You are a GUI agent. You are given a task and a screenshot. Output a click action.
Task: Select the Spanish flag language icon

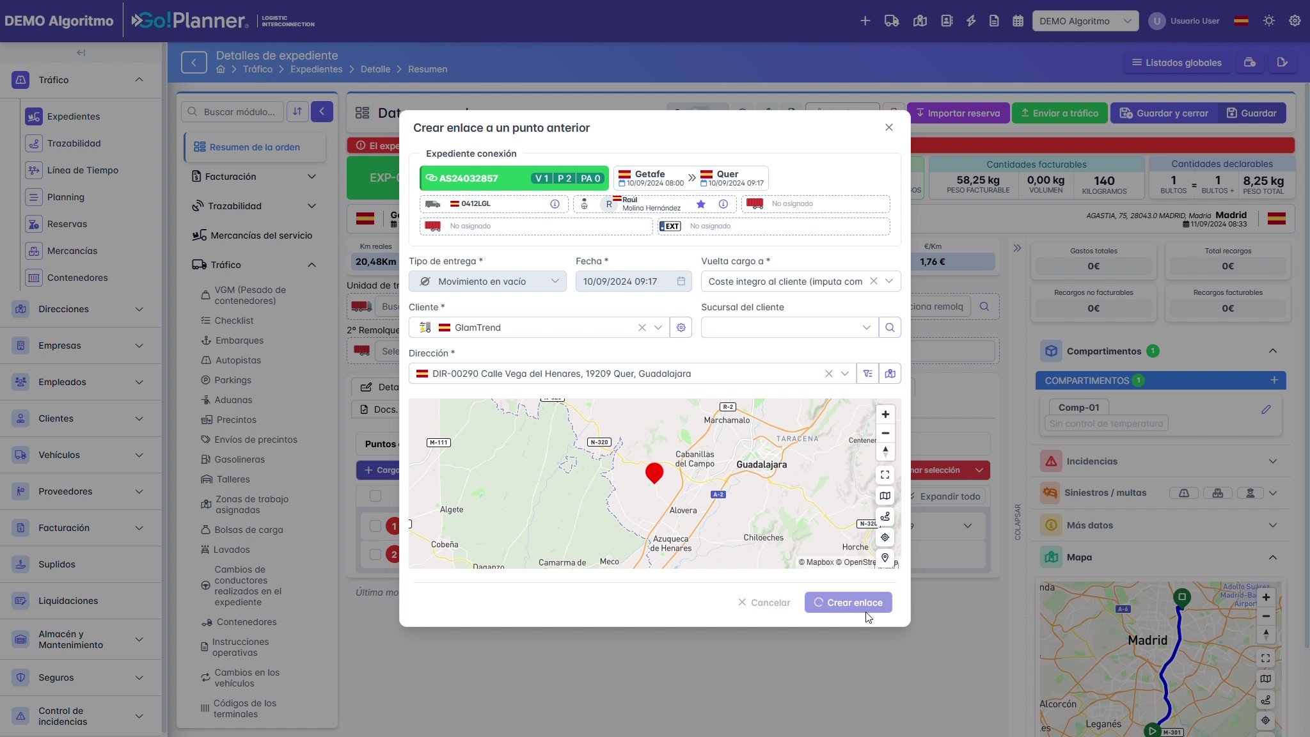(1241, 21)
